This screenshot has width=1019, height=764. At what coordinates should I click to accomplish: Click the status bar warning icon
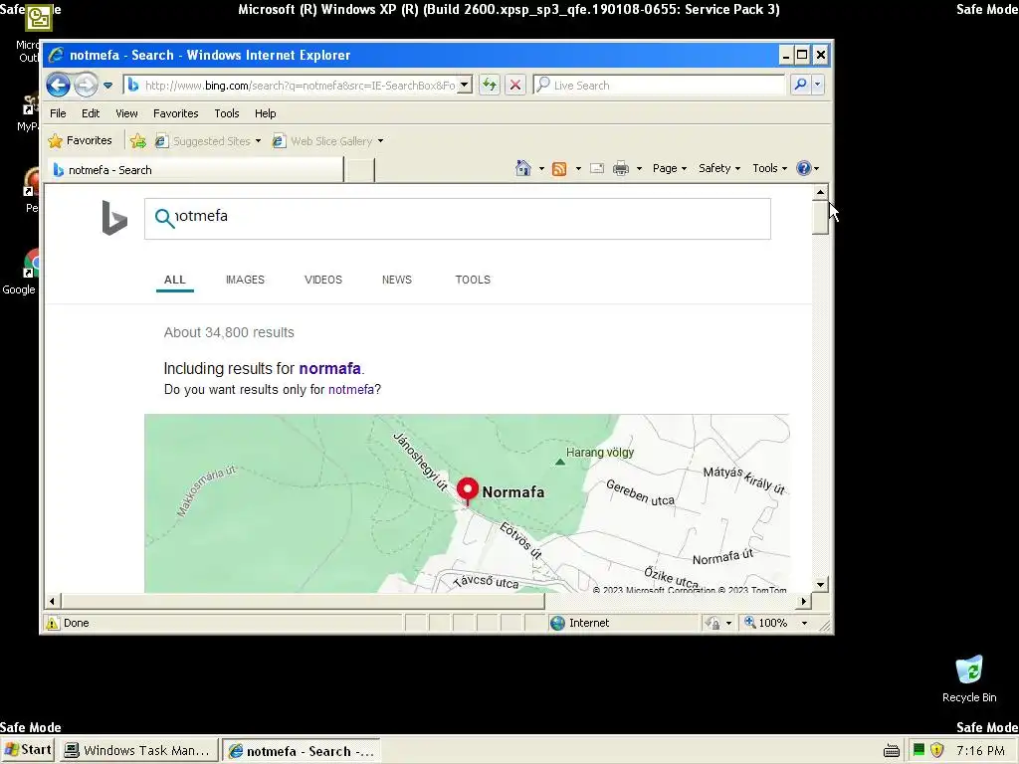coord(52,623)
